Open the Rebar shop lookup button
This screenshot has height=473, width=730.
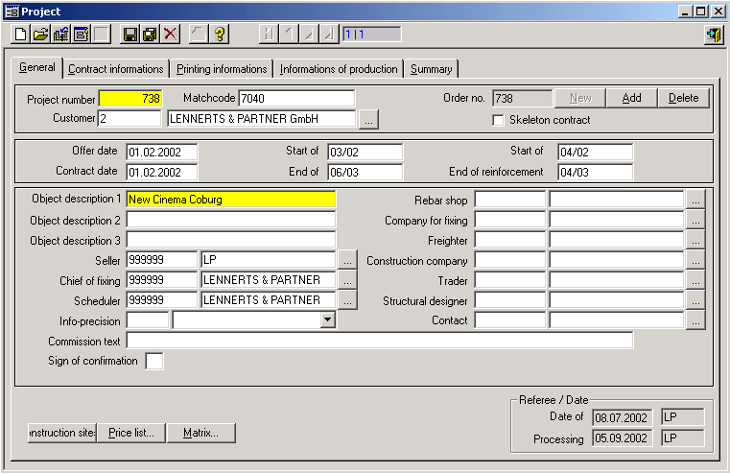pos(695,200)
